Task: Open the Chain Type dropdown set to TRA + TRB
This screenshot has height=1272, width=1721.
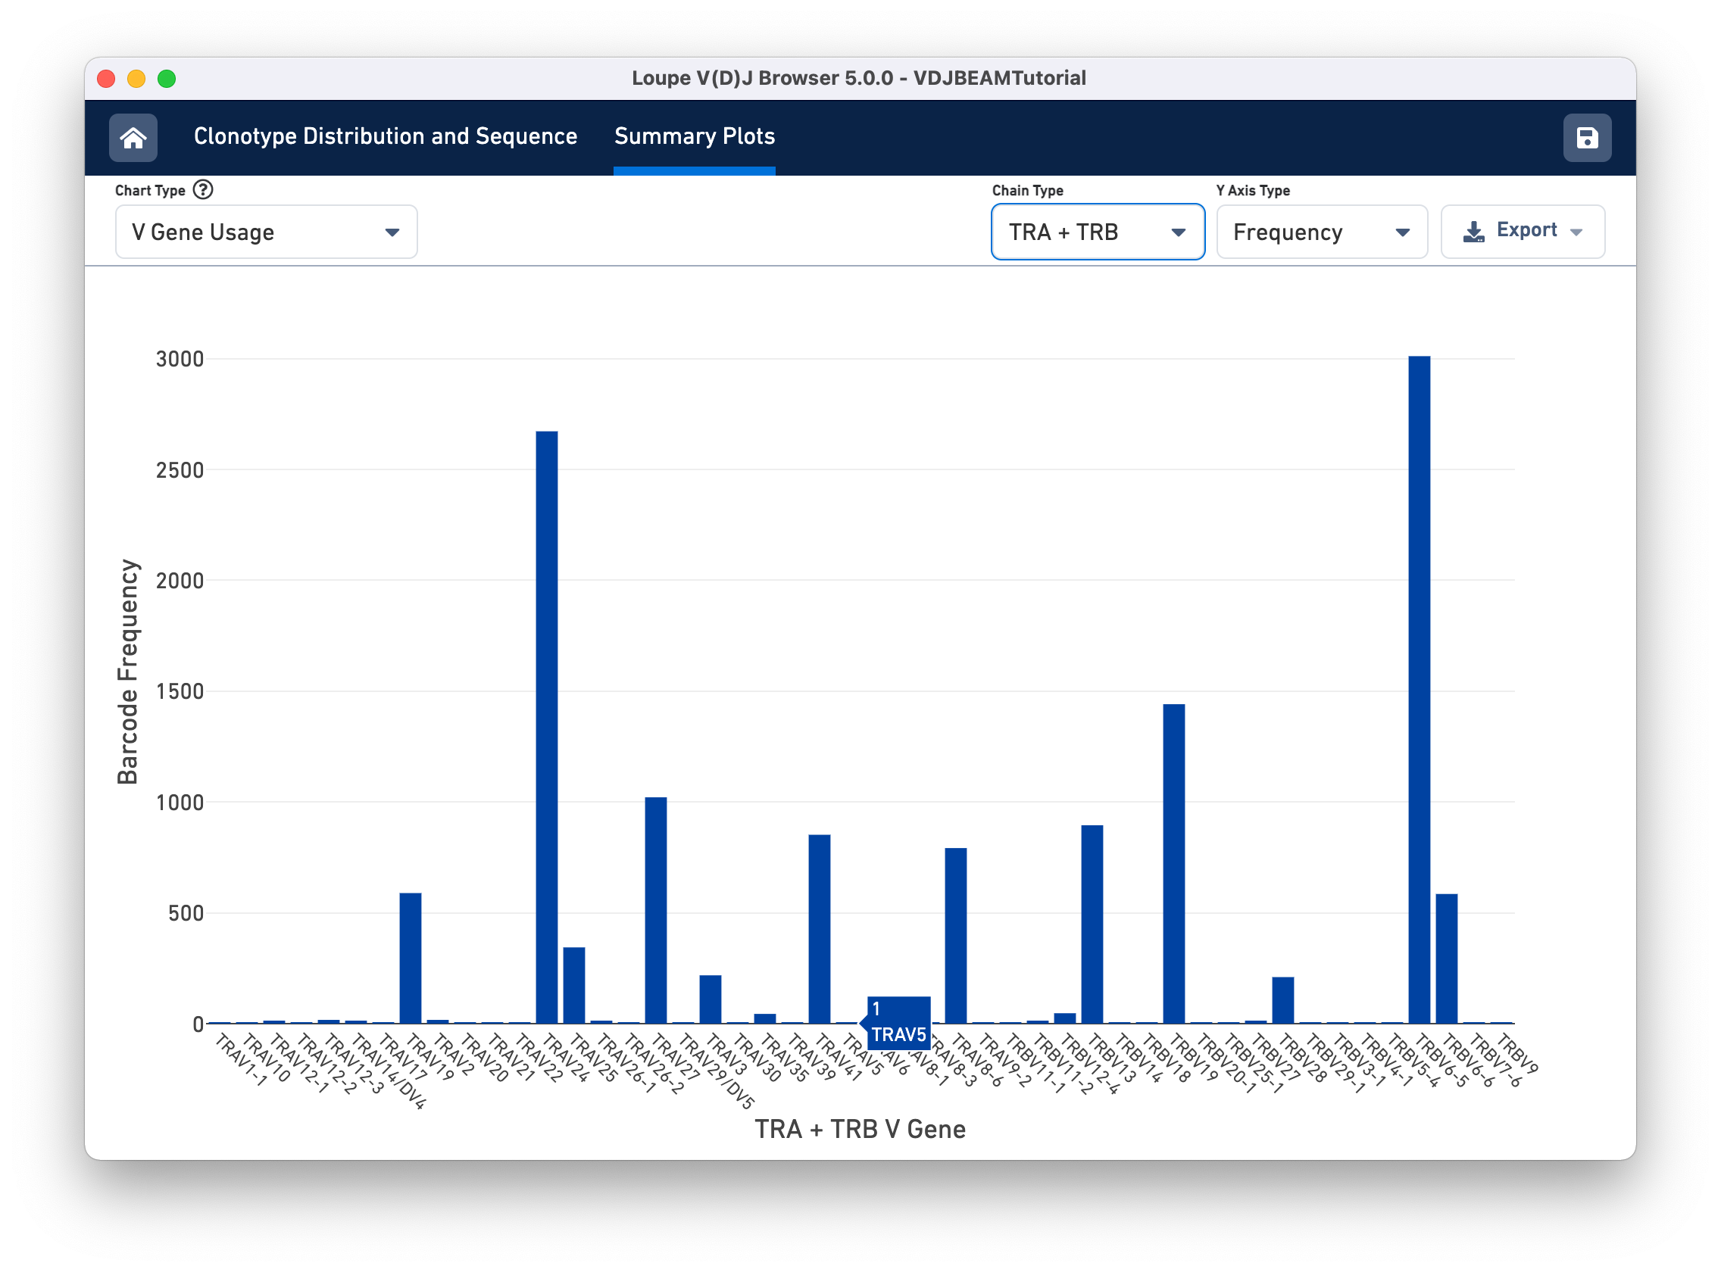Action: tap(1098, 232)
